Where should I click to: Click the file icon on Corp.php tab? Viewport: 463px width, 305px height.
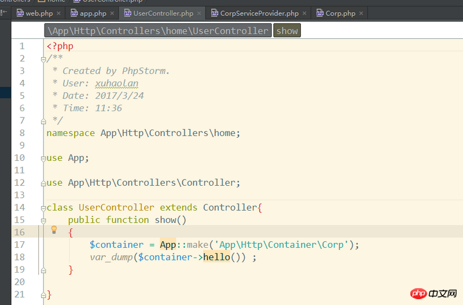320,13
